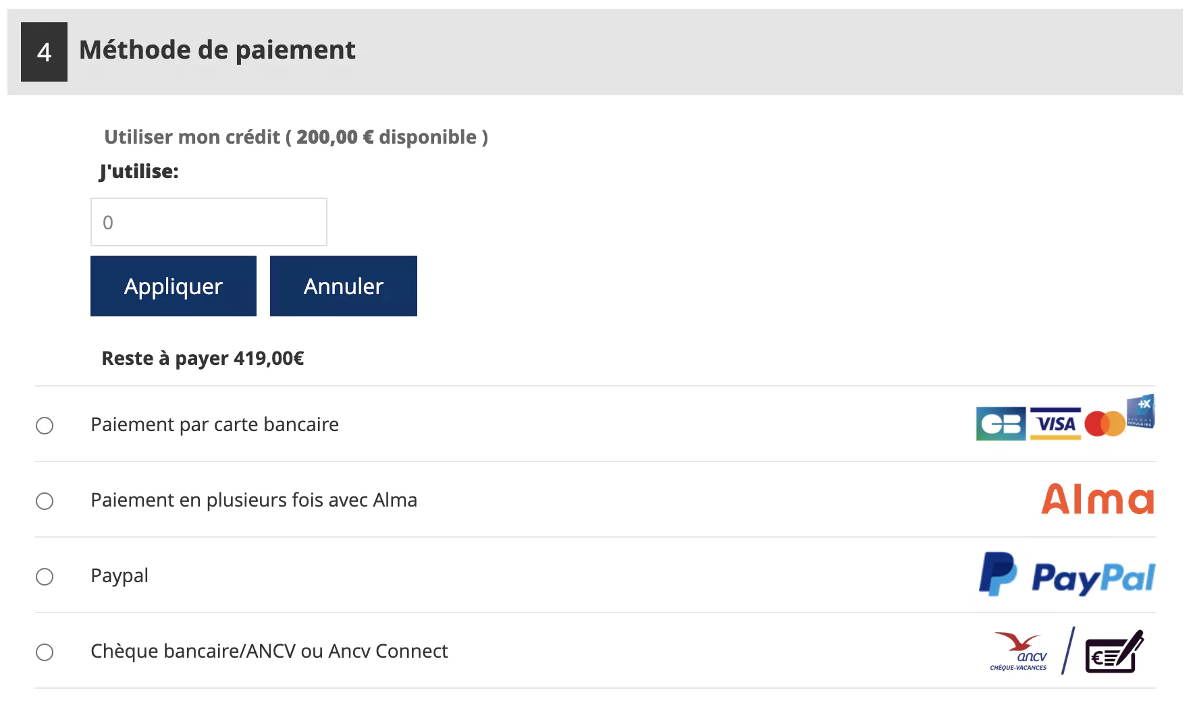Click the Alma logo
1195x711 pixels.
click(x=1098, y=499)
